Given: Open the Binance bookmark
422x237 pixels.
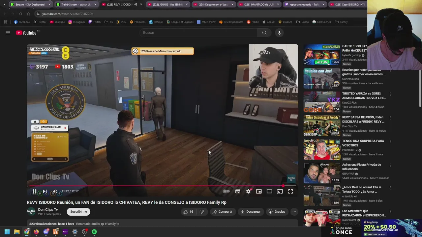Looking at the screenshot, I should click(285, 22).
